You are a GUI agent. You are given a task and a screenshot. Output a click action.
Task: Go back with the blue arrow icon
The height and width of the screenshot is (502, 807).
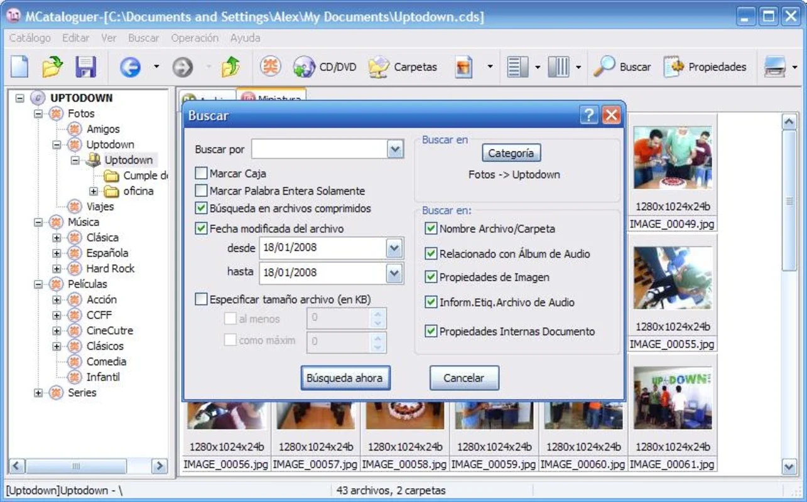point(130,67)
